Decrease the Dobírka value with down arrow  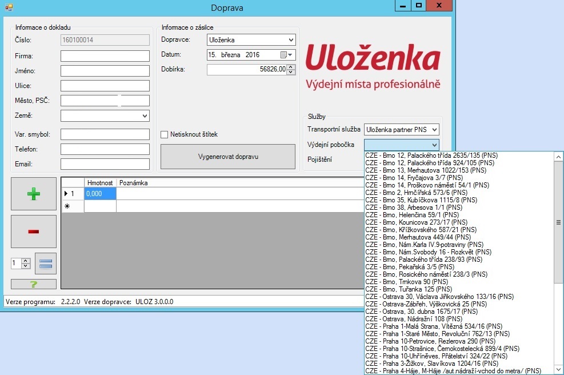[x=291, y=71]
